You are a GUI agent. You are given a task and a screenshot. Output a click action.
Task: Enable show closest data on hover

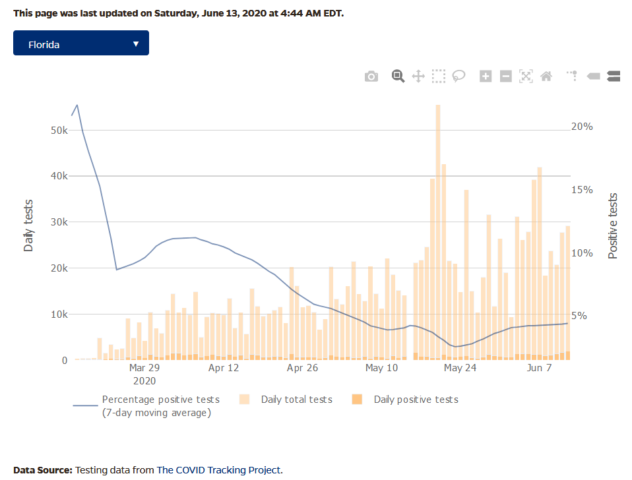pyautogui.click(x=593, y=76)
